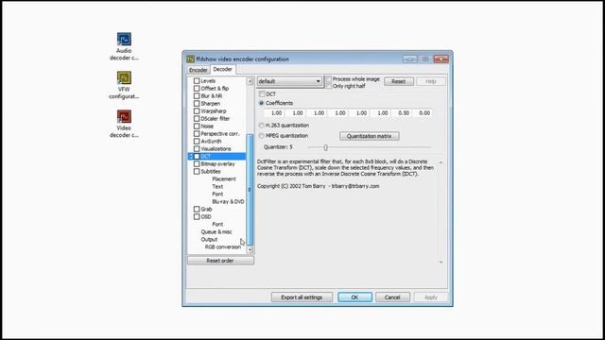Click the coefficient field showing 0.00
Screen dimensions: 605x340
point(423,113)
